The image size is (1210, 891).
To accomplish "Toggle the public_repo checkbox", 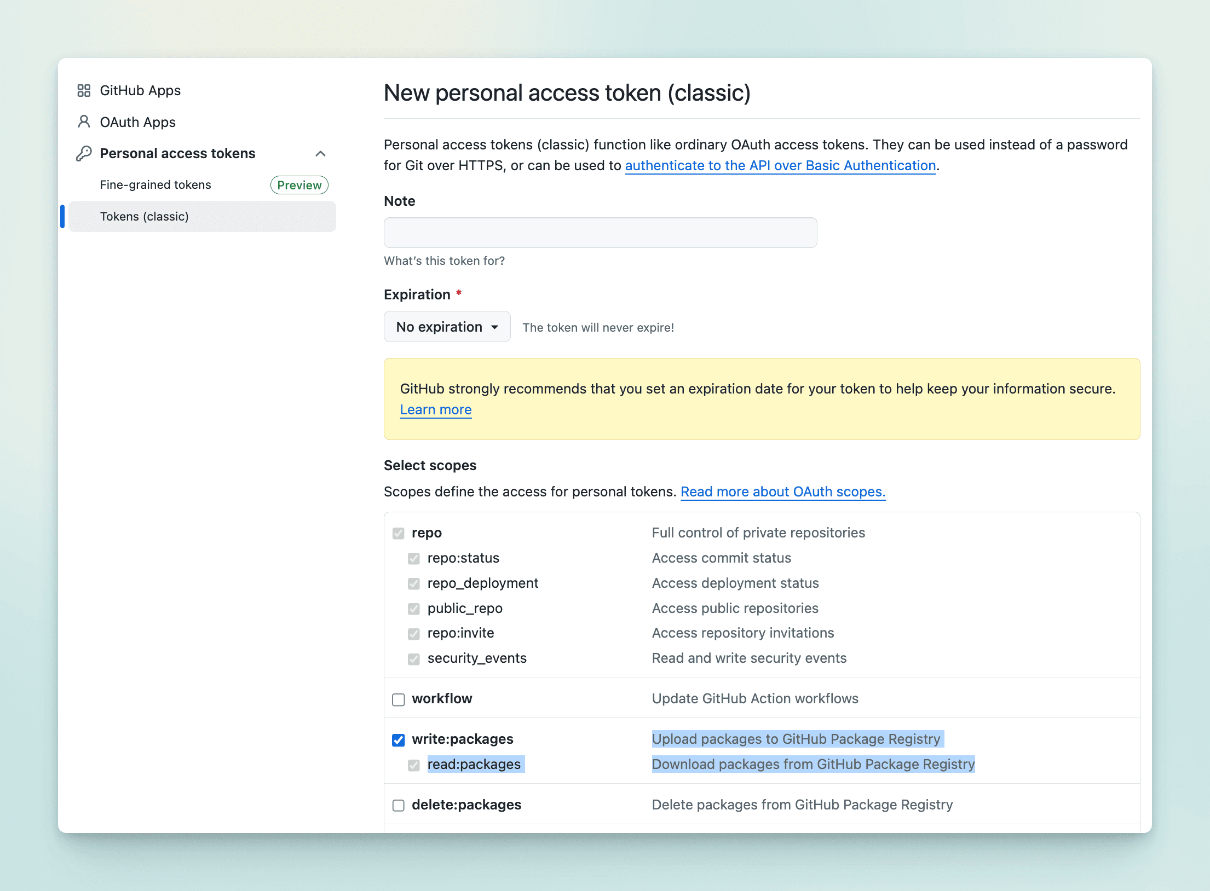I will [x=414, y=609].
